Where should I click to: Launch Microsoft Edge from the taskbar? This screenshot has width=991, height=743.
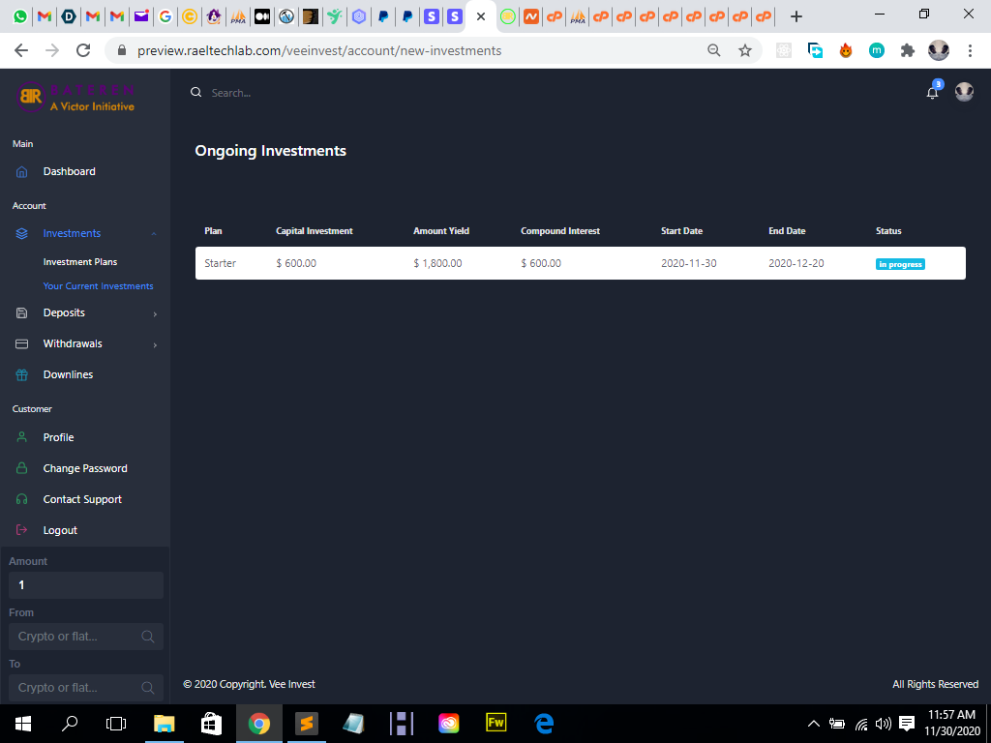click(544, 724)
